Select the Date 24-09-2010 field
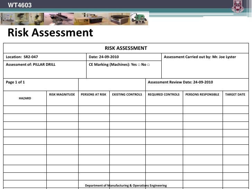The image size is (252, 189). pyautogui.click(x=124, y=57)
